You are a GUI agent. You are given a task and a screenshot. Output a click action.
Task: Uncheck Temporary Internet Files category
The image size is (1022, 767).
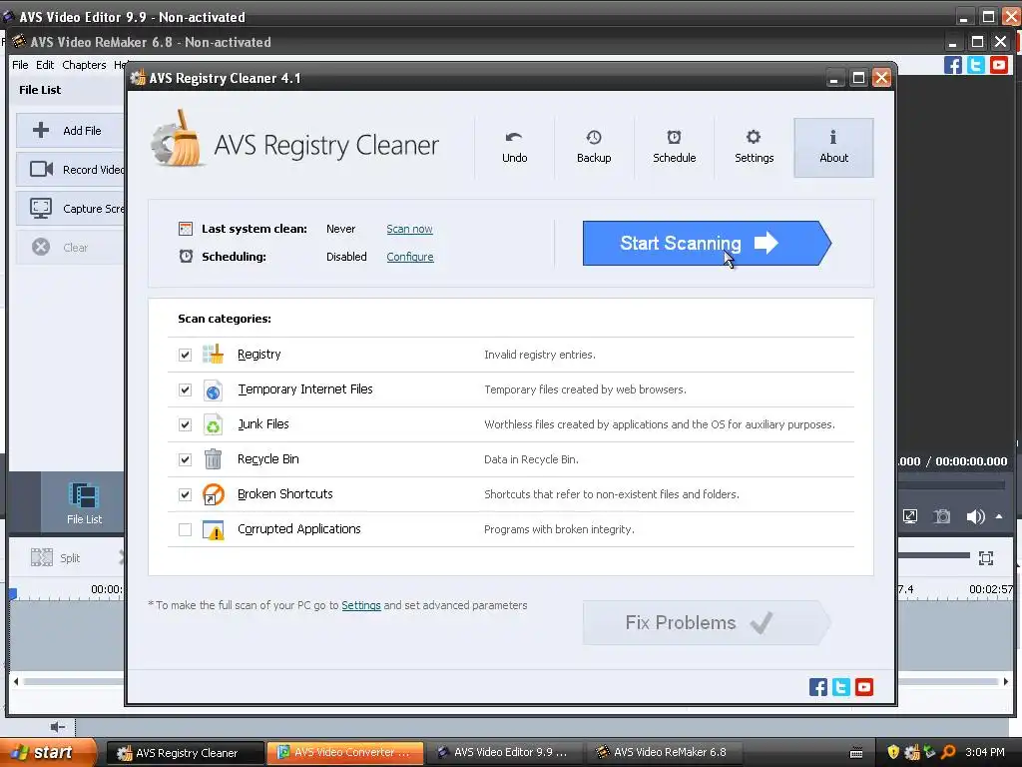pyautogui.click(x=185, y=390)
